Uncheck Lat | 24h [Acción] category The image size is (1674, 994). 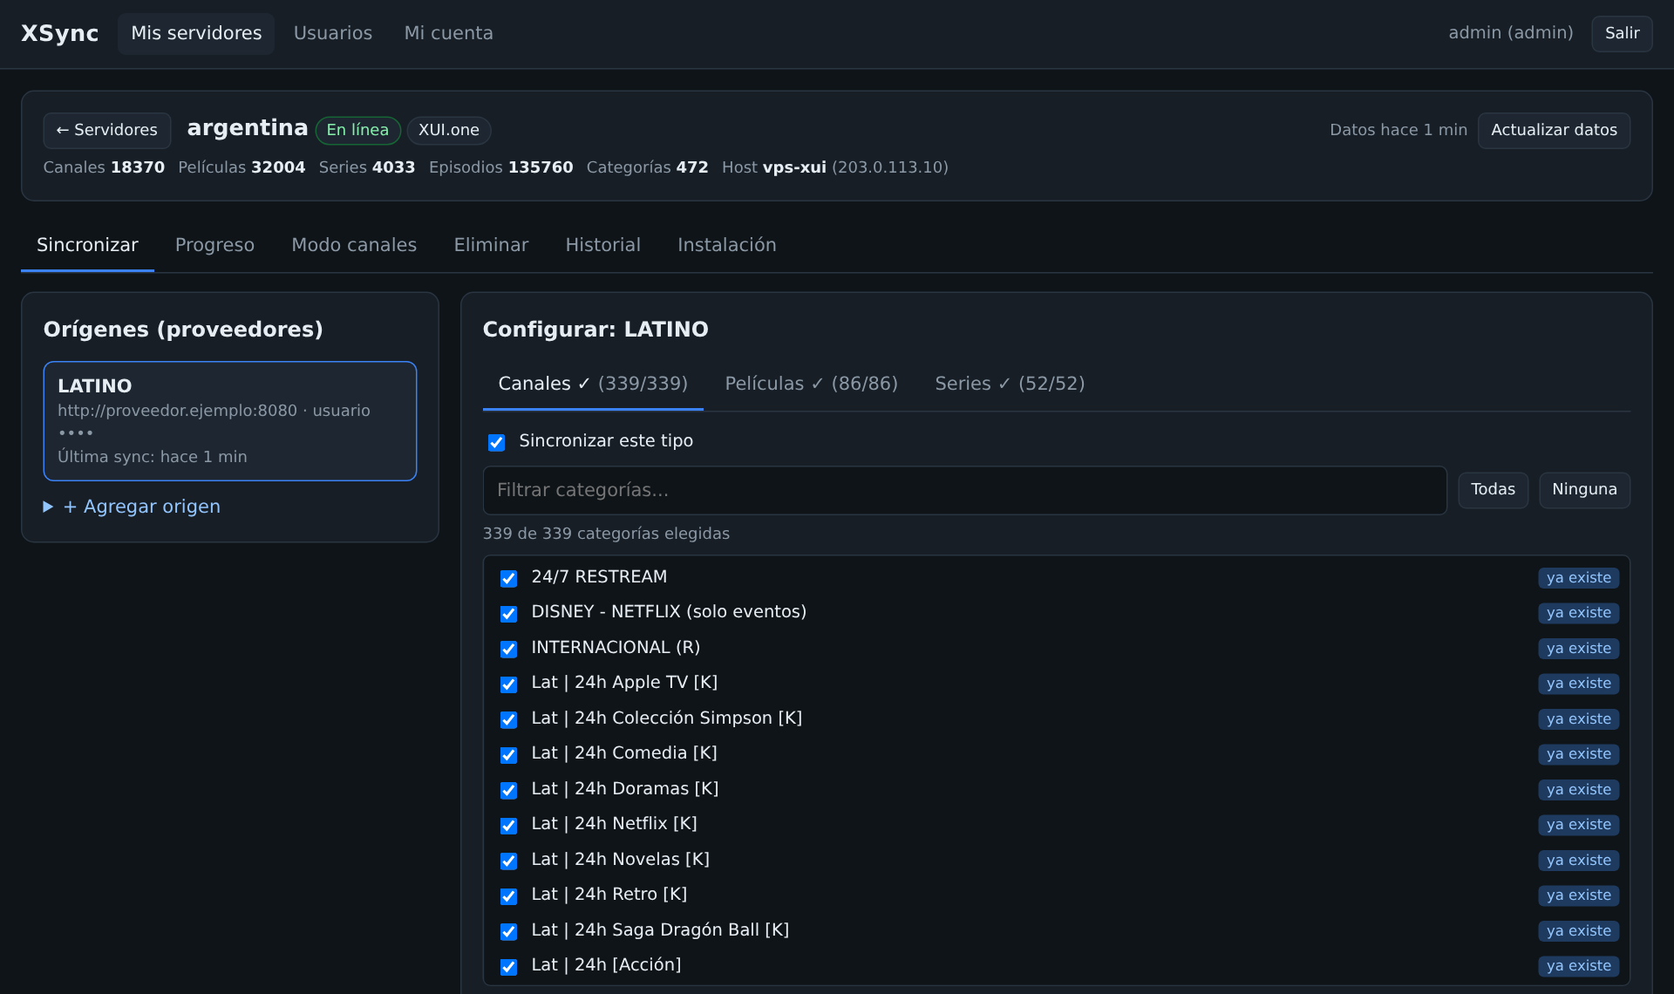(509, 966)
